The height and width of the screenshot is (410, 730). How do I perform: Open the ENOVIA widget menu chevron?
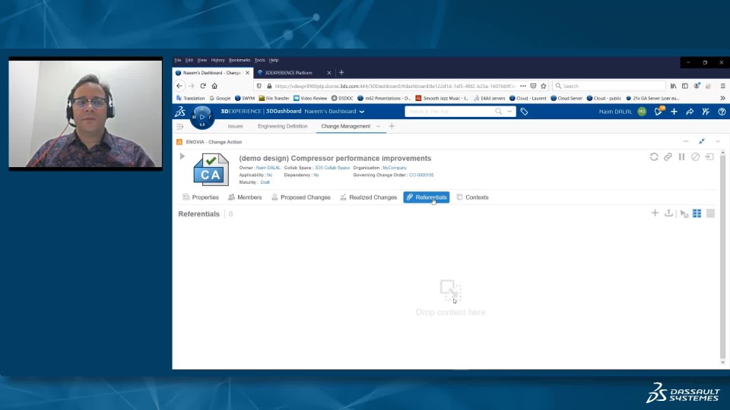pos(717,141)
